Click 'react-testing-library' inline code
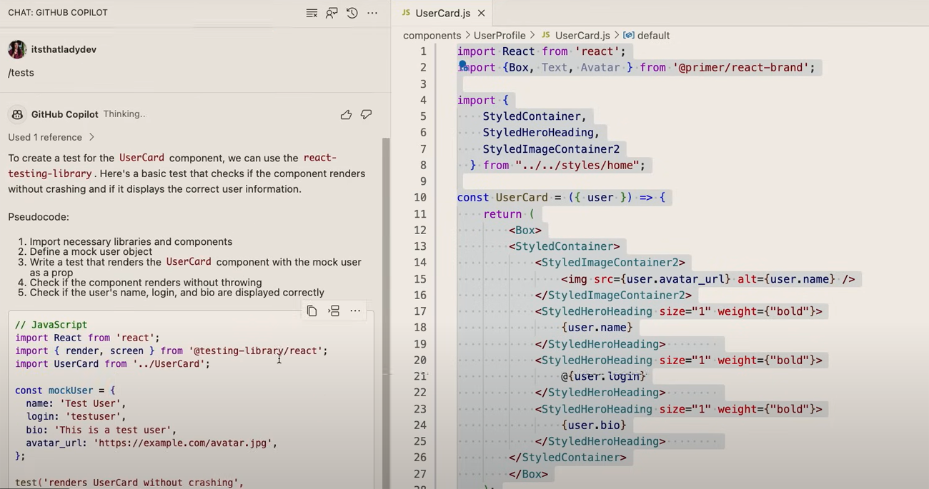The height and width of the screenshot is (489, 929). tap(172, 166)
